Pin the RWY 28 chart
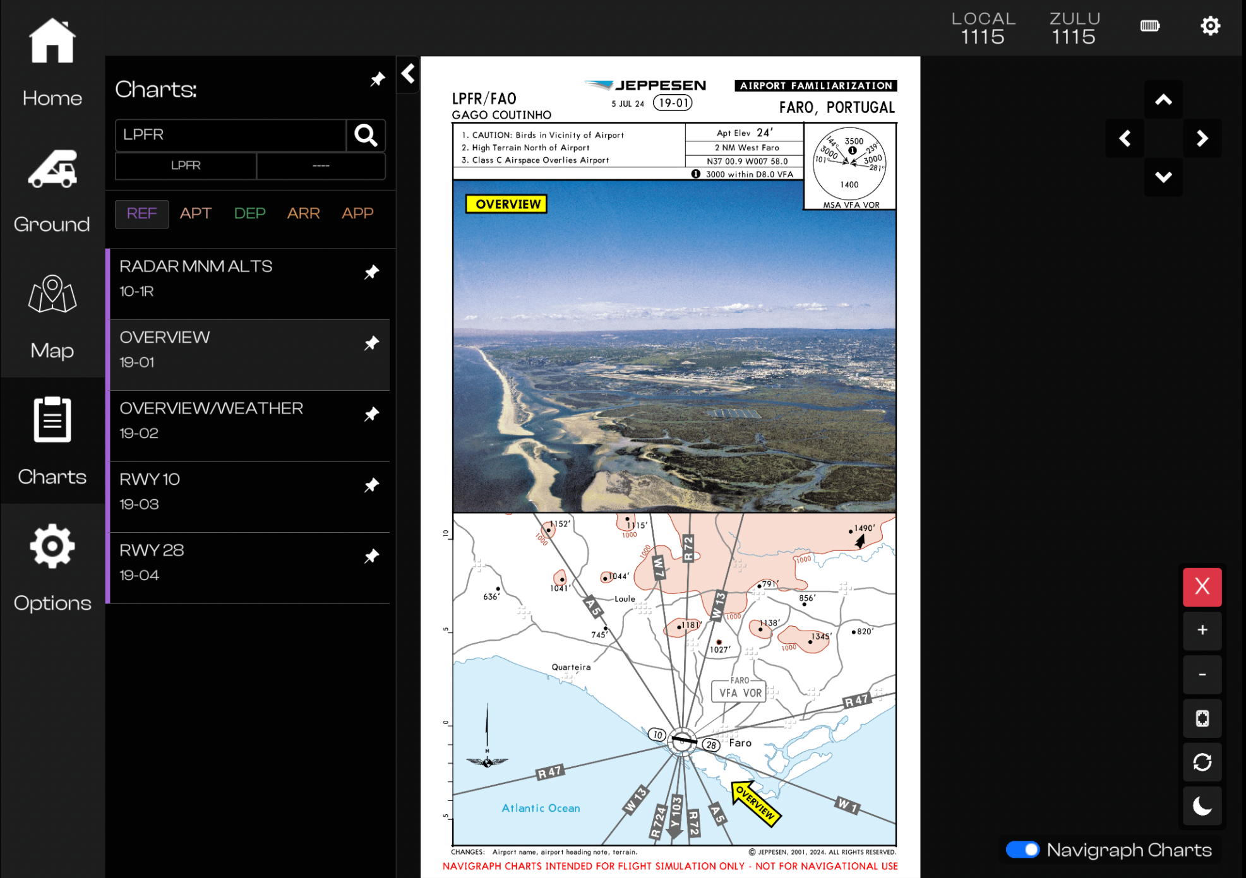The width and height of the screenshot is (1246, 878). point(372,556)
